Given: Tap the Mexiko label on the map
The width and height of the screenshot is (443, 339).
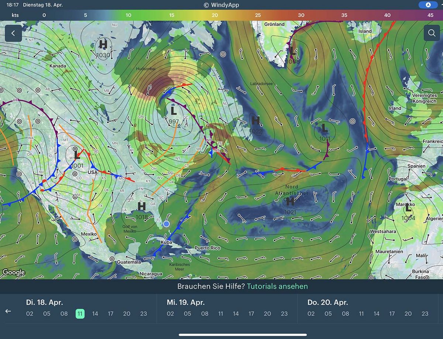Looking at the screenshot, I should tap(89, 234).
